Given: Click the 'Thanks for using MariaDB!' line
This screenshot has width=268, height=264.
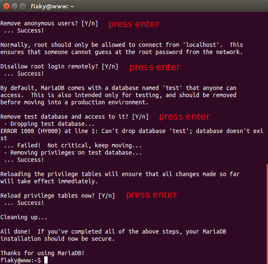Looking at the screenshot, I should pos(43,253).
